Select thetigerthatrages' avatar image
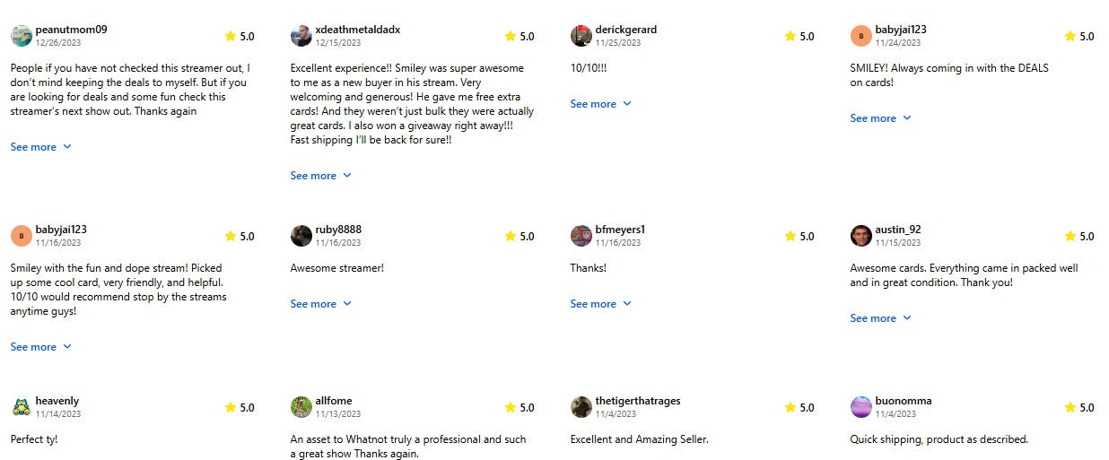This screenshot has height=460, width=1109. pyautogui.click(x=581, y=407)
